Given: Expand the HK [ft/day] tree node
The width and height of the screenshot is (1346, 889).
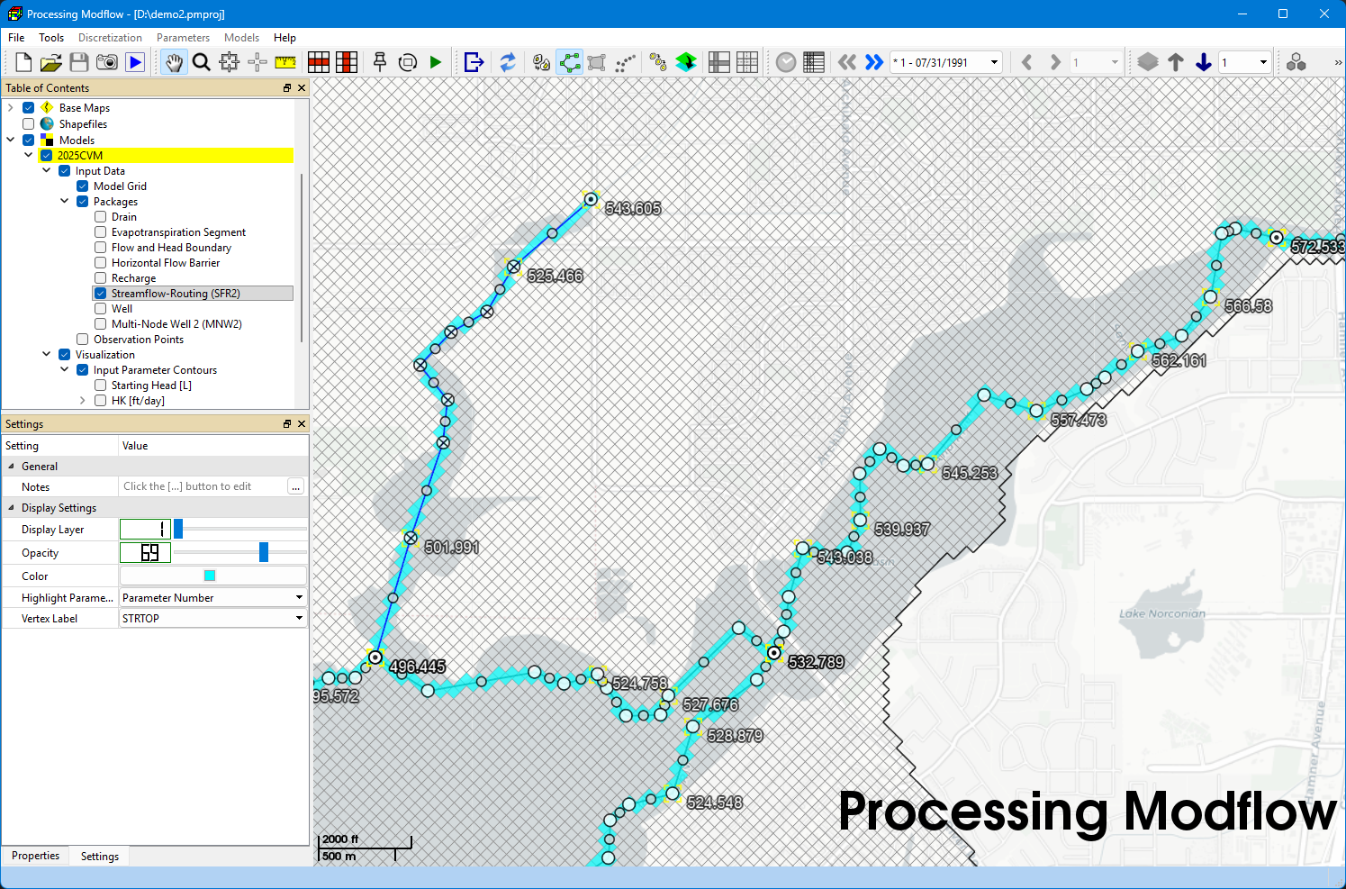Looking at the screenshot, I should pos(83,401).
